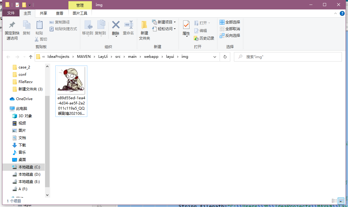348x207 pixels.
Task: Open the 移动到 (Move to) menu
Action: 87,28
